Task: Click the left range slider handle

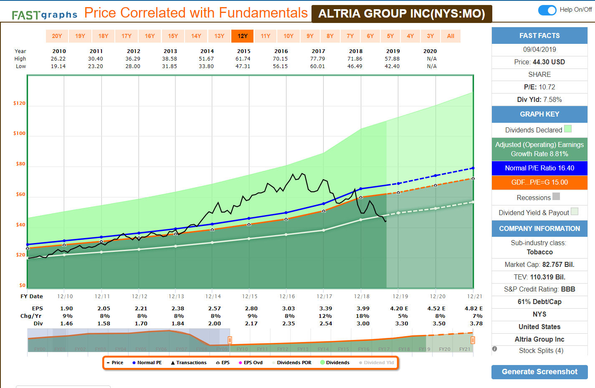Action: (230, 340)
